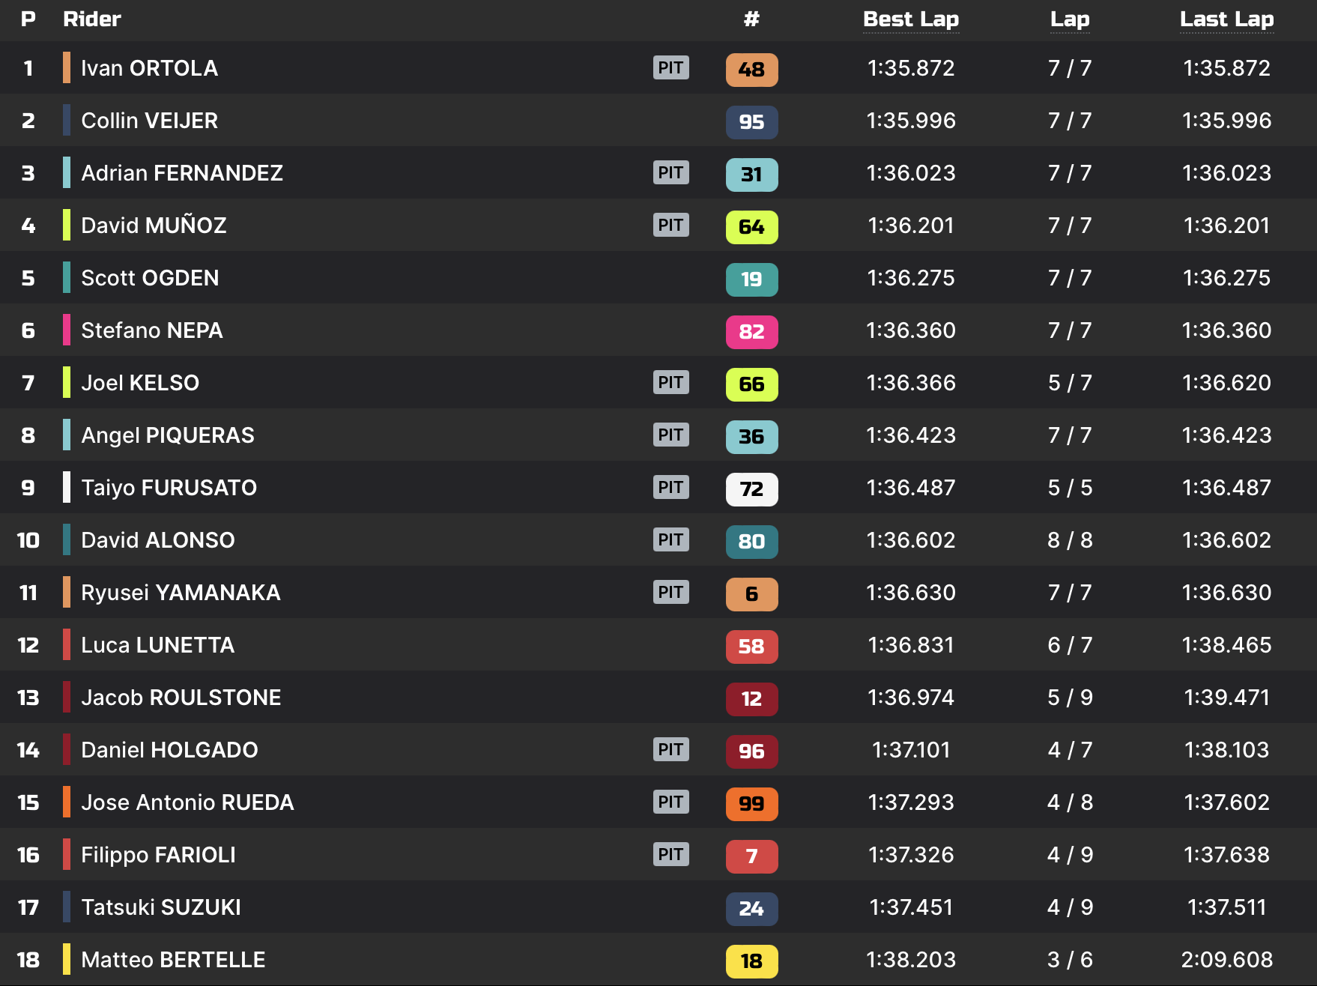Viewport: 1317px width, 986px height.
Task: Click the pink 82 number badge
Action: (751, 332)
